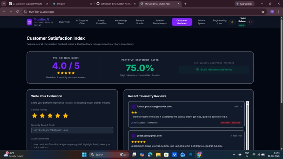Reload the page with refresh icon
This screenshot has height=159, width=283.
point(18,12)
